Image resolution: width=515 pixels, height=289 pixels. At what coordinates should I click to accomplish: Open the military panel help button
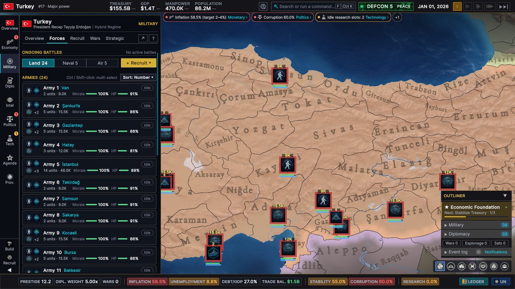tap(154, 39)
